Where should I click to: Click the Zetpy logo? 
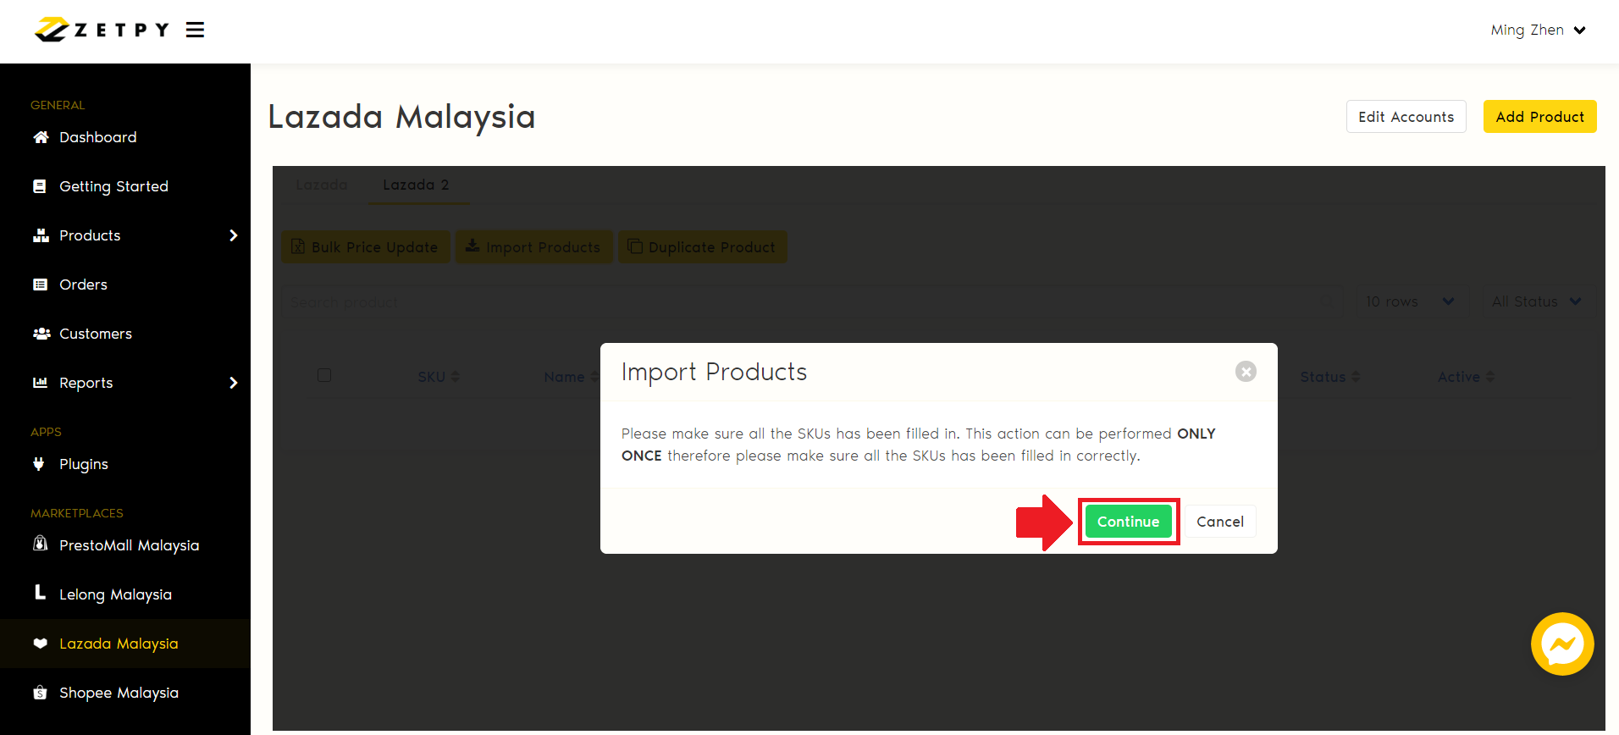(102, 30)
